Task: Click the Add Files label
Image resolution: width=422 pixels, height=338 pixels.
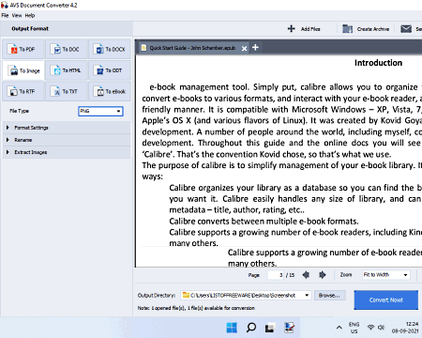Action: pos(310,29)
